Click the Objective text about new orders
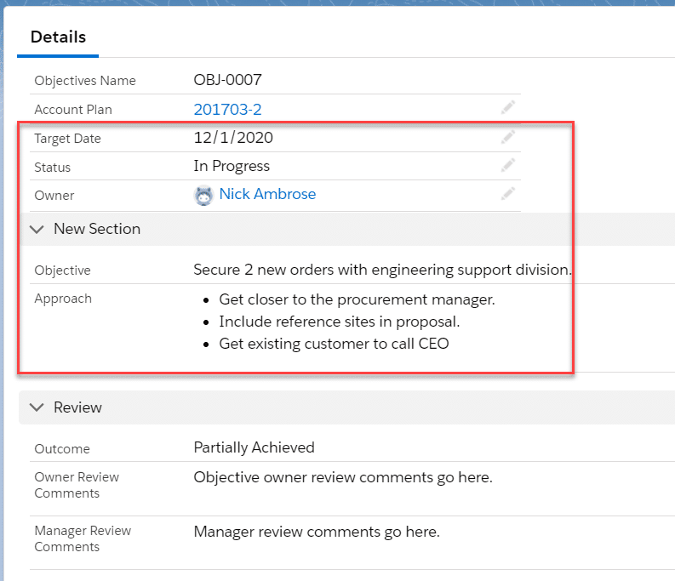The height and width of the screenshot is (581, 675). [x=382, y=270]
